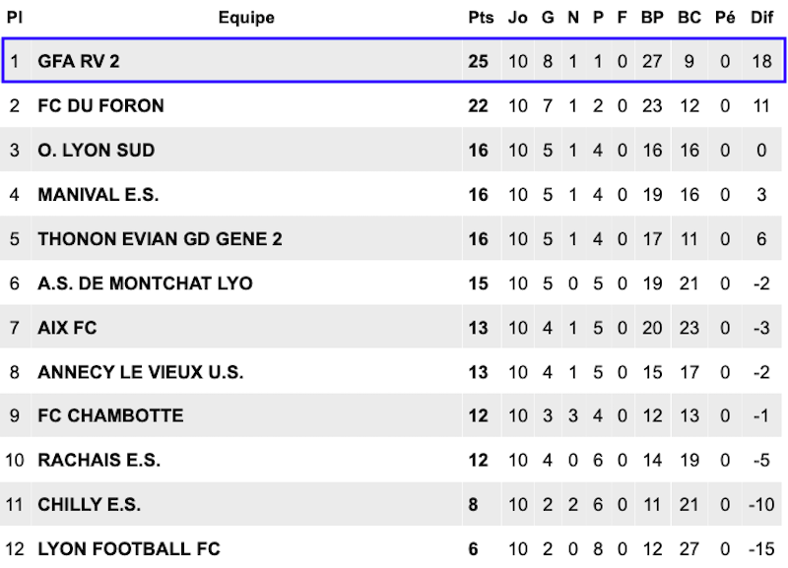Select the RACHAIS E.S. team name
This screenshot has height=568, width=788.
99,460
